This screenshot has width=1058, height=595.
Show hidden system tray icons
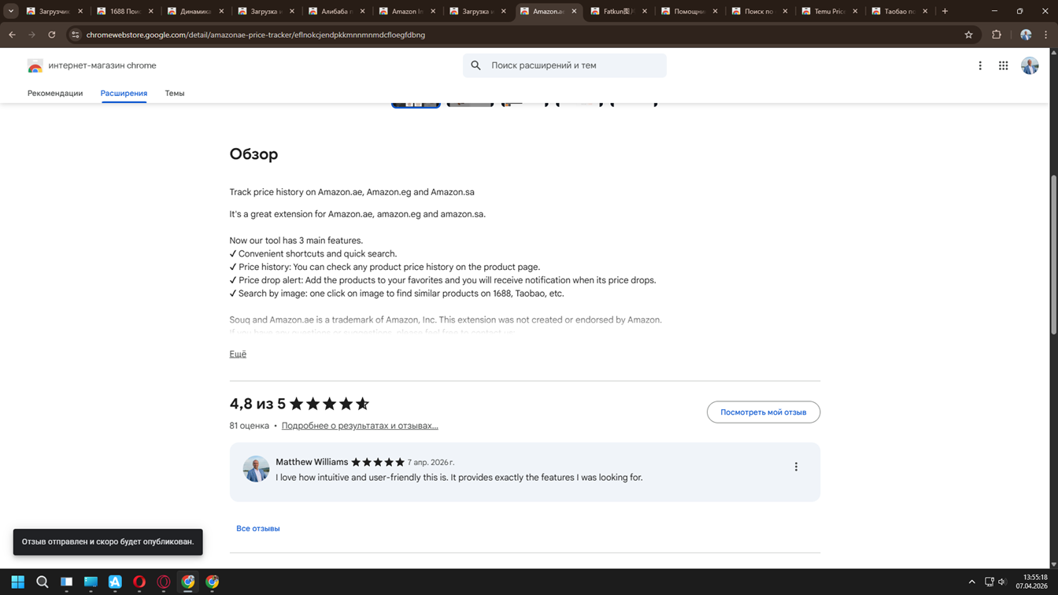[972, 582]
